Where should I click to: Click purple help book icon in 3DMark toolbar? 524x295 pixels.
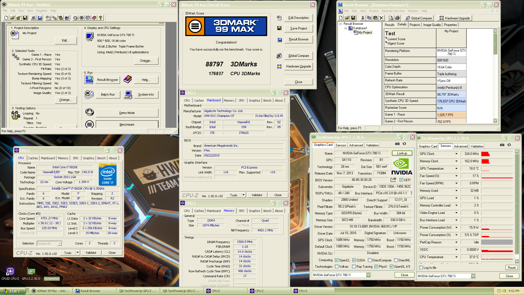(94, 18)
